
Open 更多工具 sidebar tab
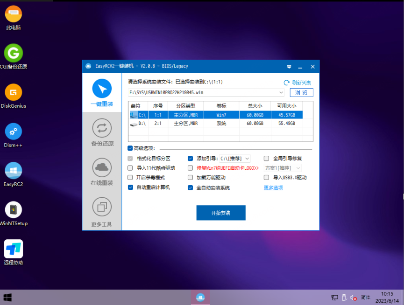point(102,212)
